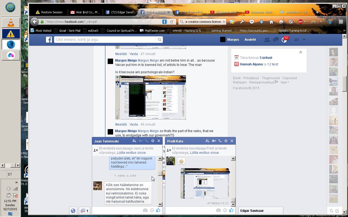Reload the page with the refresh icon
348x217 pixels.
(172, 22)
